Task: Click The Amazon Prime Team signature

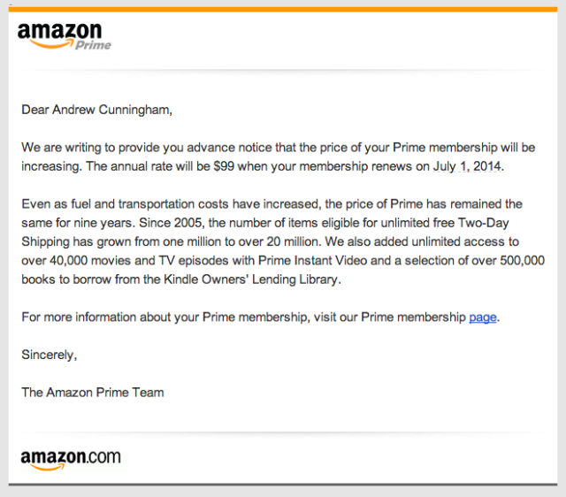Action: [93, 393]
